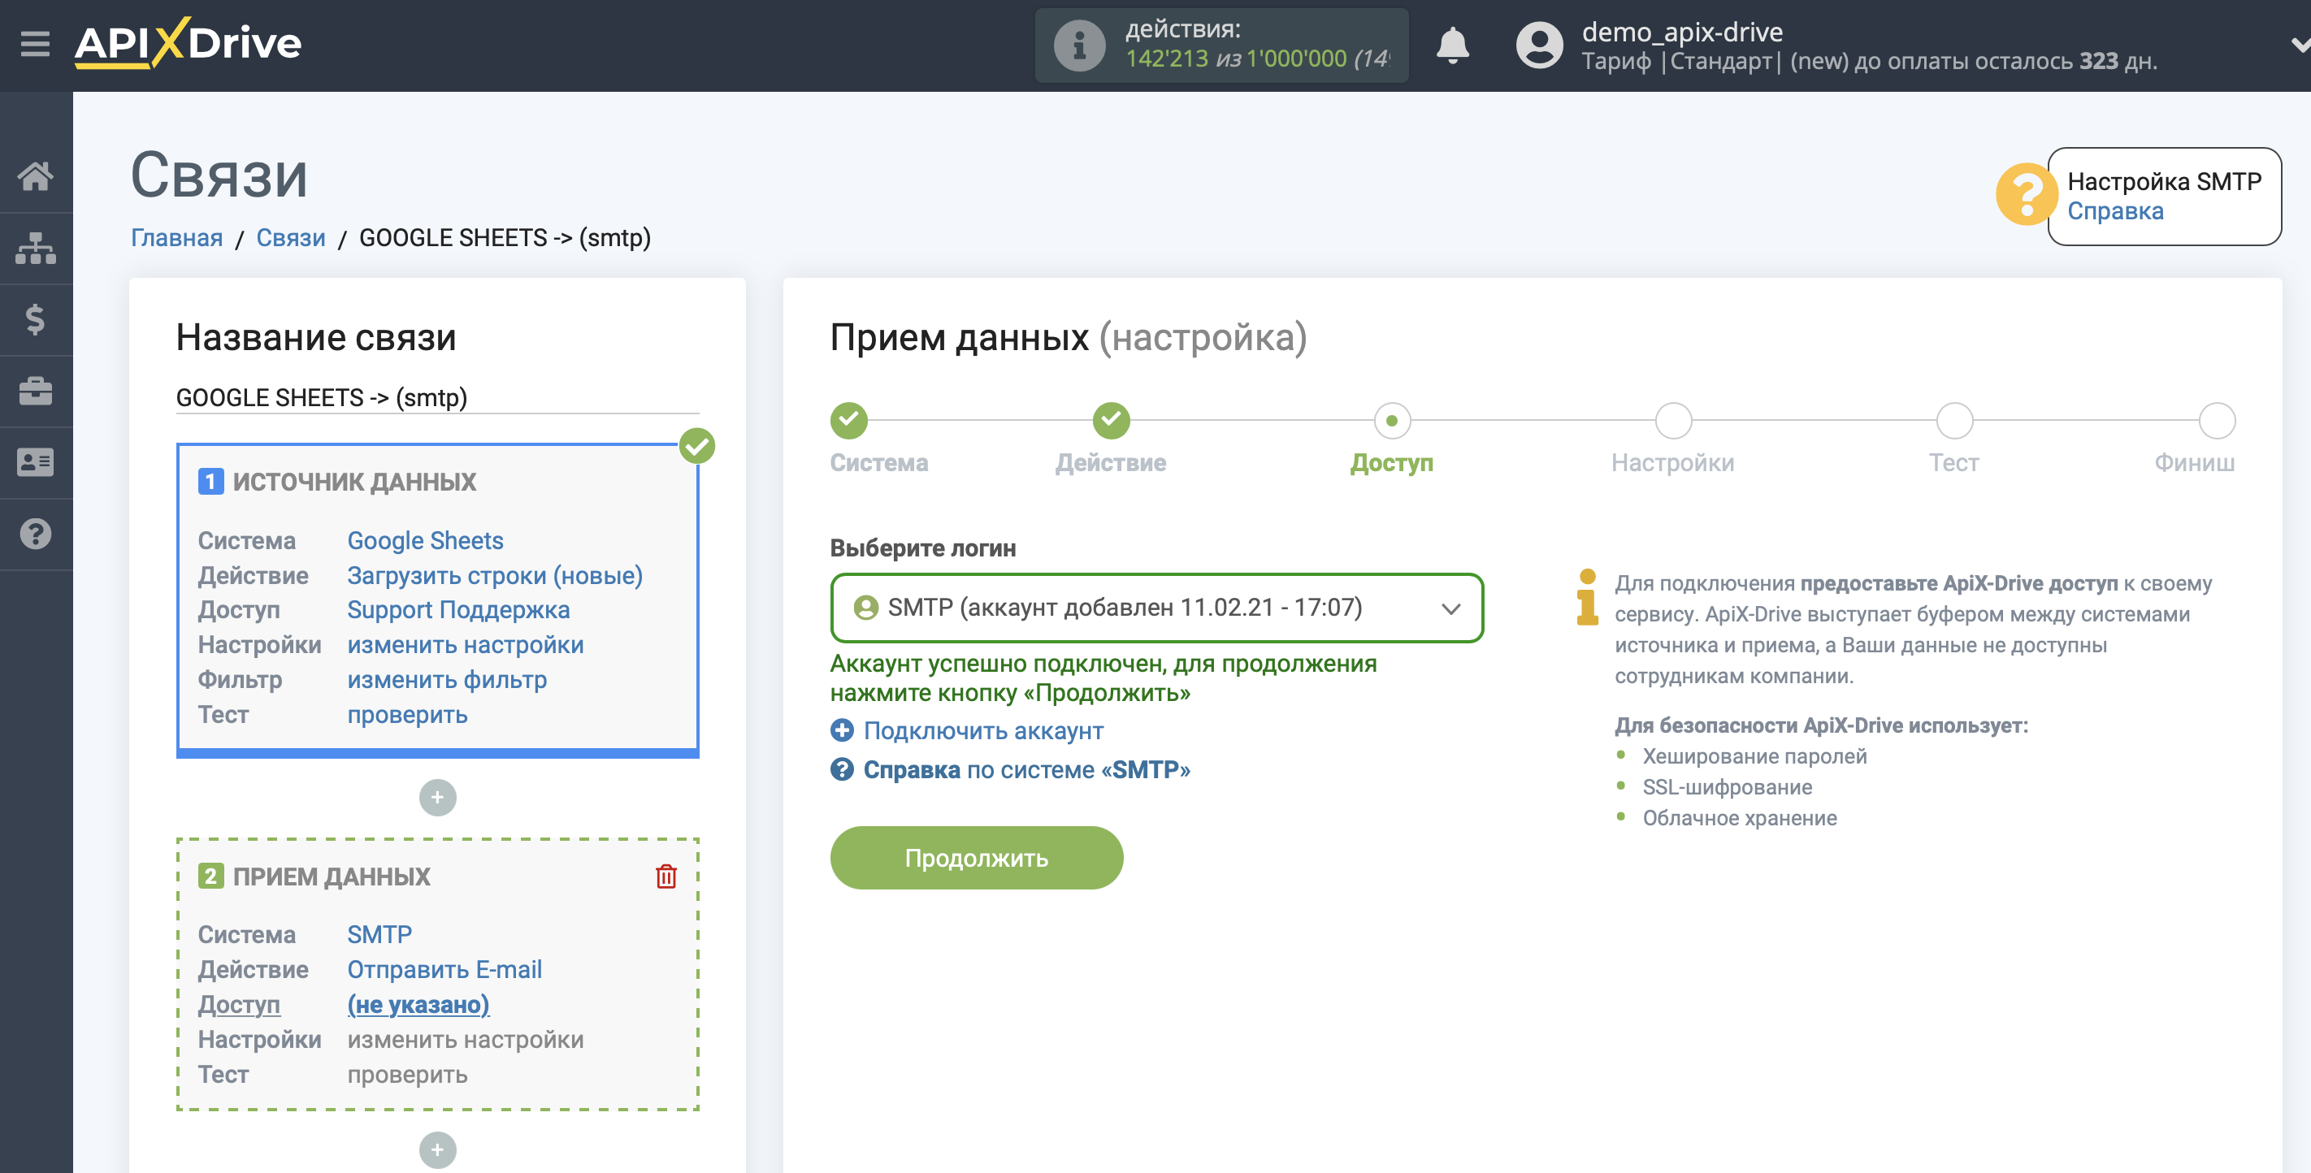The width and height of the screenshot is (2311, 1173).
Task: Click the ПРИЕМ ДАННЫХ header
Action: point(331,877)
